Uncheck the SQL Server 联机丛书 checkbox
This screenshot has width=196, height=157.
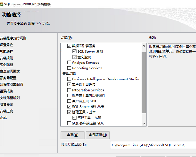click(x=69, y=106)
